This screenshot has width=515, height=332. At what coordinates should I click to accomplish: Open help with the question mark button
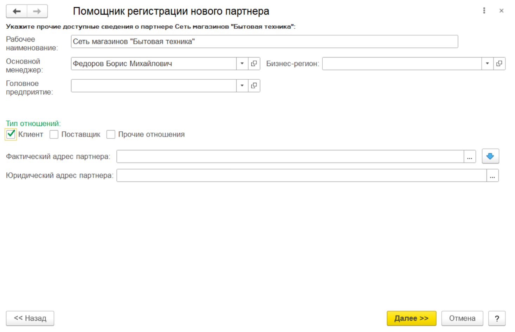point(497,318)
